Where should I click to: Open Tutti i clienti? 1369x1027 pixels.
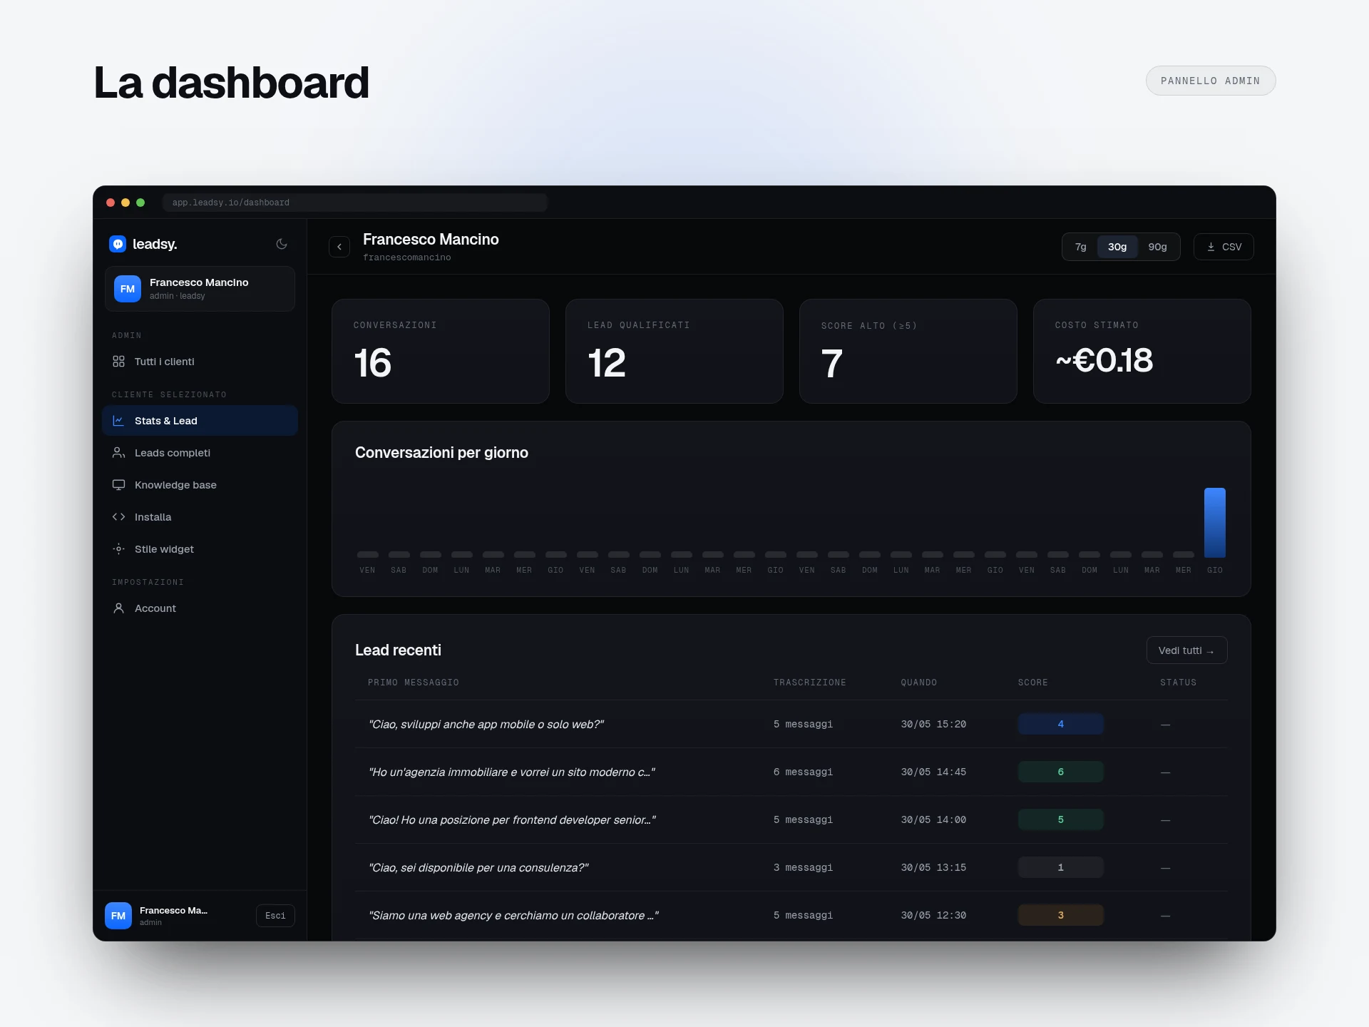tap(200, 362)
